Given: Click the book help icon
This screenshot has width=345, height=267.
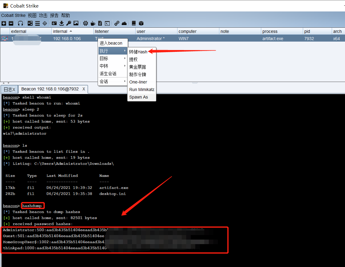Looking at the screenshot, I should point(133,23).
